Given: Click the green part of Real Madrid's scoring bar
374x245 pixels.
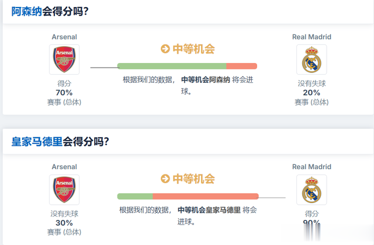Looking at the screenshot, I should point(135,197).
